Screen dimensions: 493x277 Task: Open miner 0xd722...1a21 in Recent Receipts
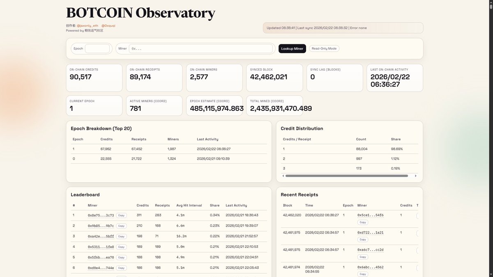click(x=371, y=232)
